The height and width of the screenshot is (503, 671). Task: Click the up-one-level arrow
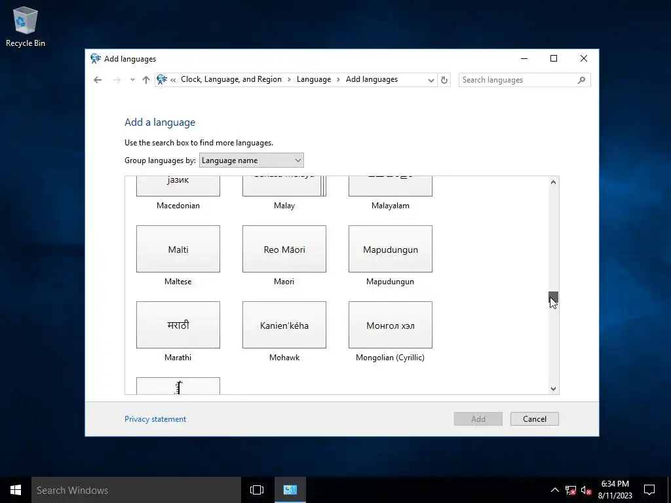146,80
